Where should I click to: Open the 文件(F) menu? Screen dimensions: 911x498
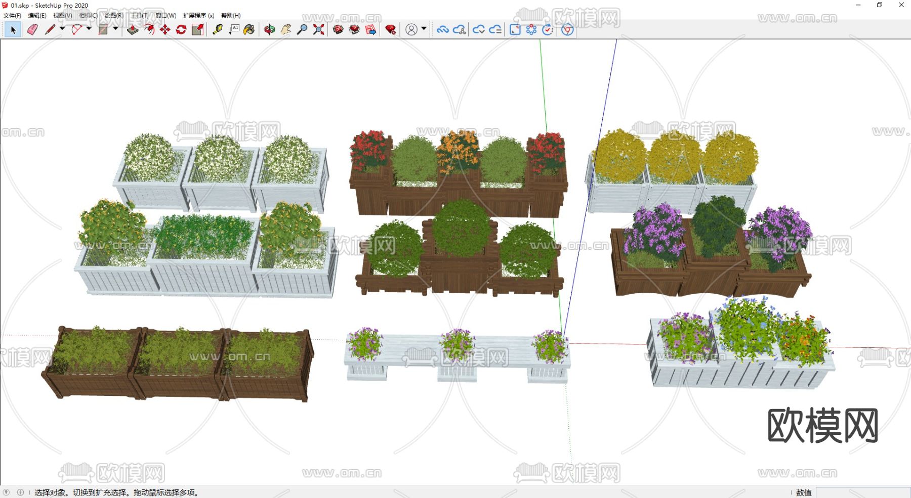click(12, 16)
